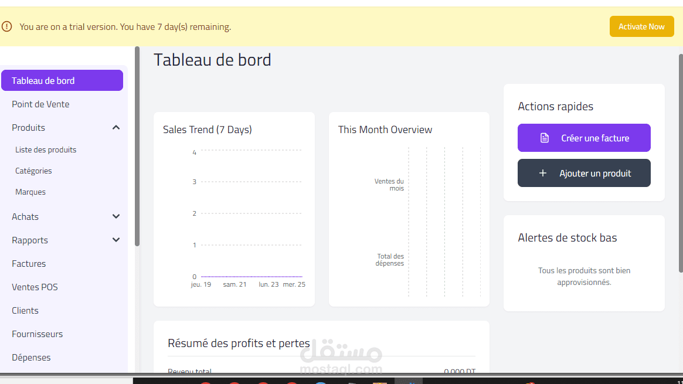Click the Activate Now button

click(x=641, y=26)
